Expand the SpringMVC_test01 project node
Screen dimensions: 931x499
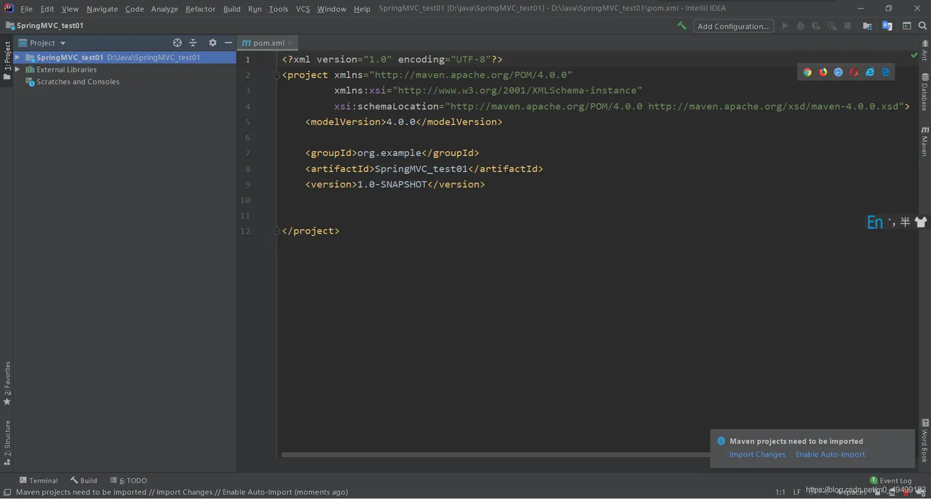tap(18, 58)
